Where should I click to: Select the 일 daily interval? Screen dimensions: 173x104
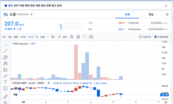click(37, 37)
